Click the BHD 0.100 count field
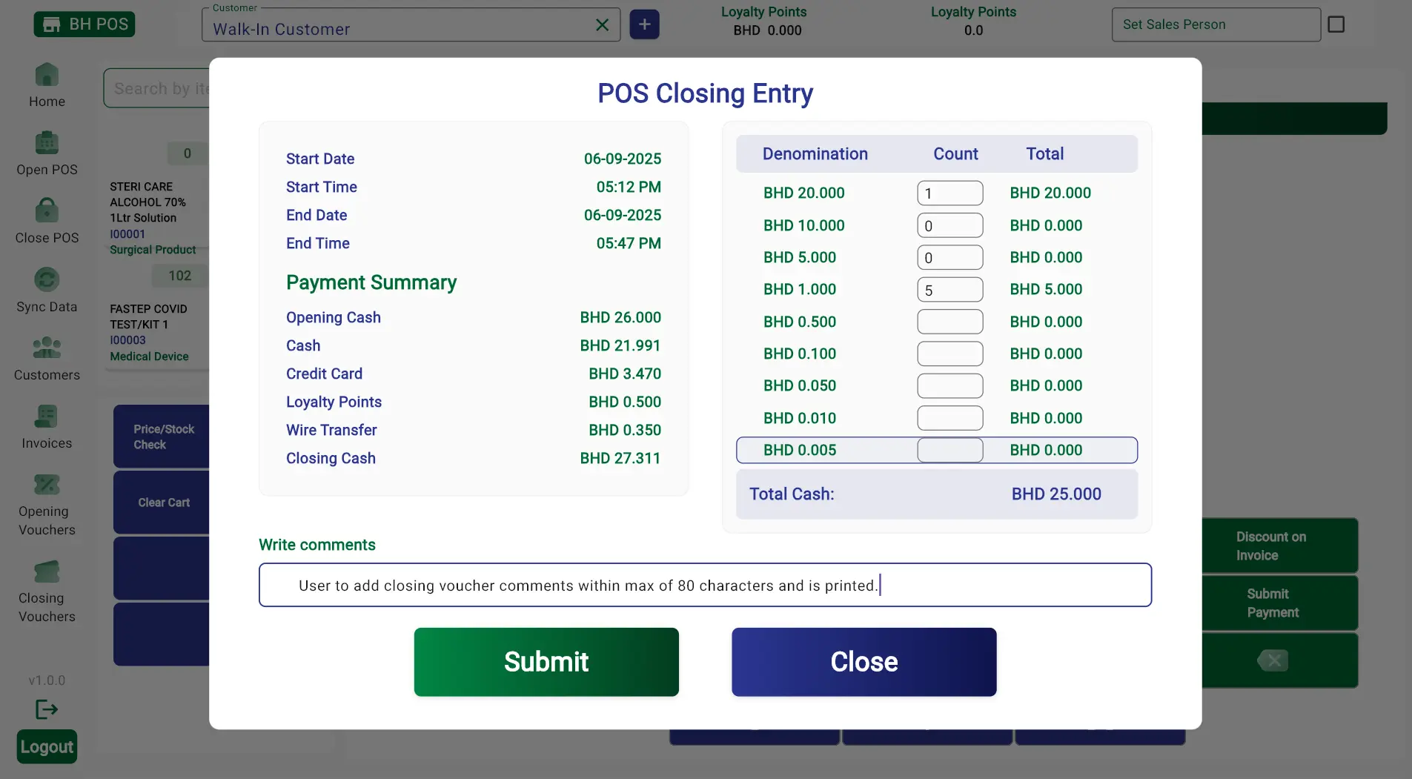 950,354
